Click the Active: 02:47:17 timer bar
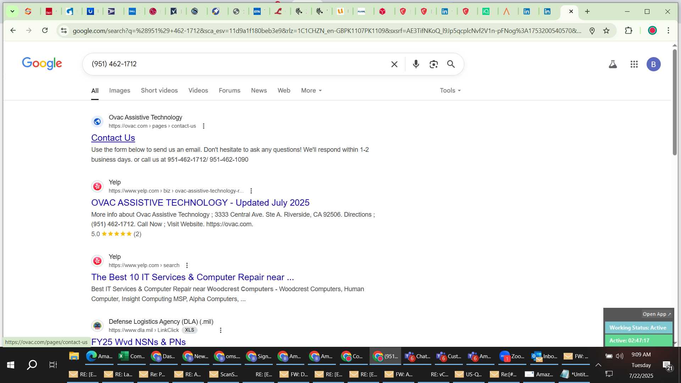 tap(638, 340)
